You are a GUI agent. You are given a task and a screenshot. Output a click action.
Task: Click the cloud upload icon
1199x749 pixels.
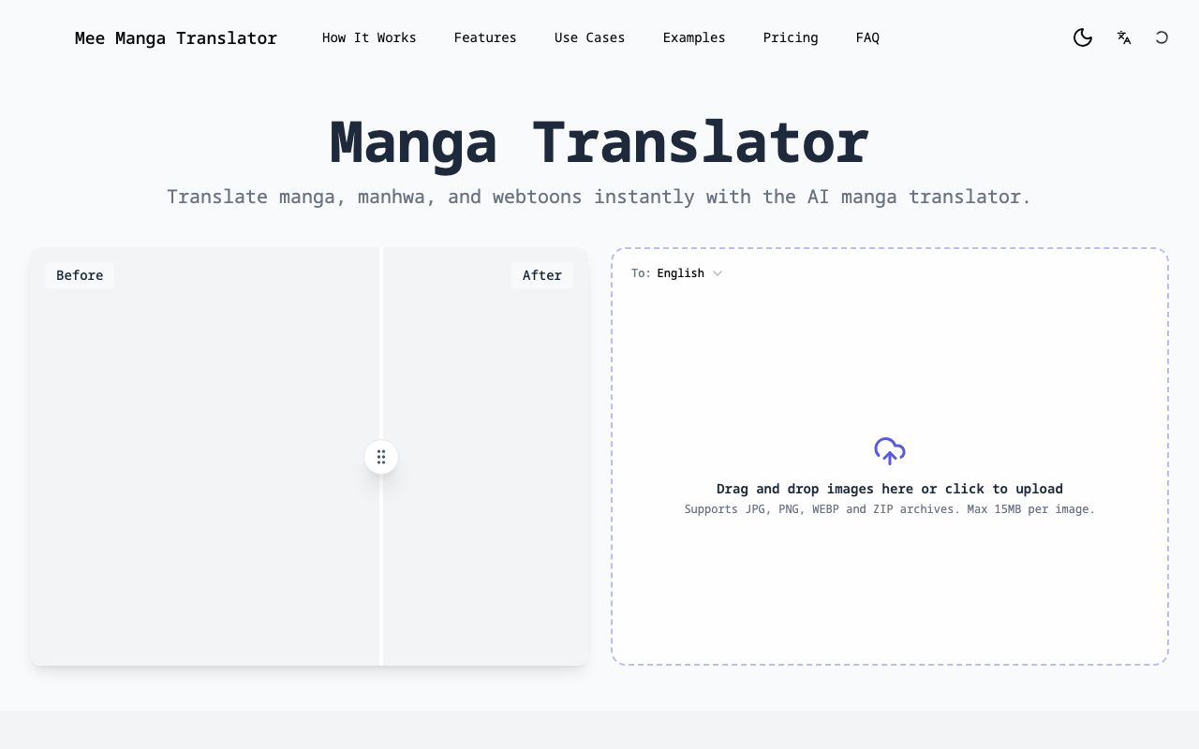click(890, 451)
